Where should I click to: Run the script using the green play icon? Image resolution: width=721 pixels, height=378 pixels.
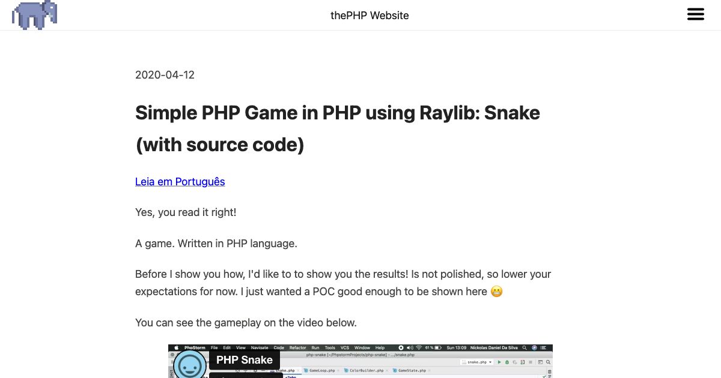click(x=499, y=362)
